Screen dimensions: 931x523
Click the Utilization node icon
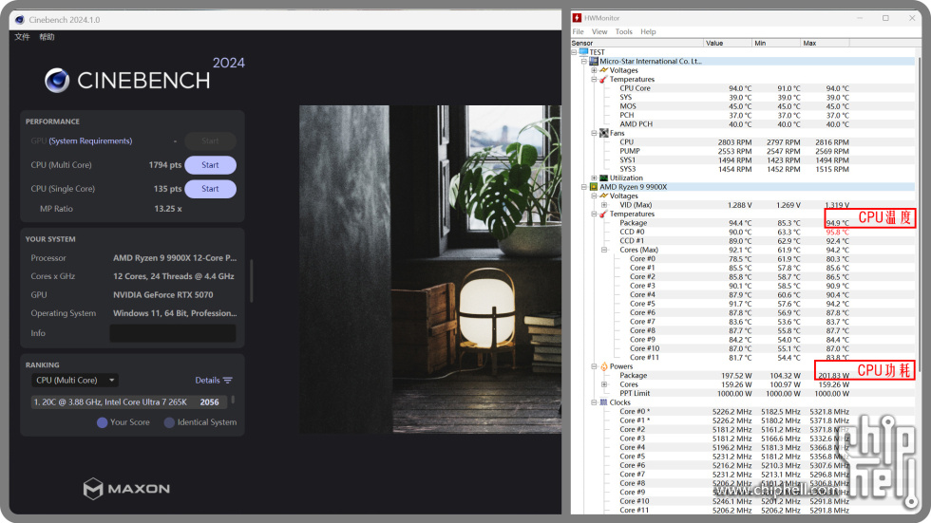point(604,177)
